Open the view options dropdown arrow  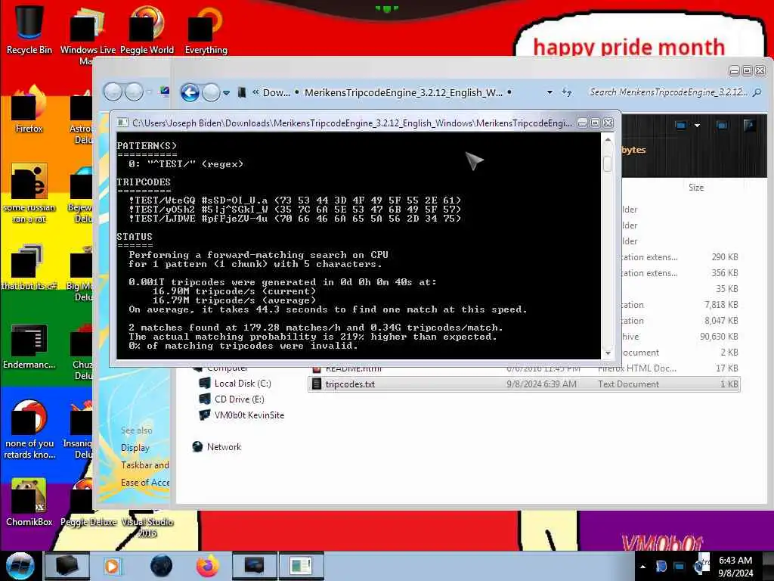697,126
